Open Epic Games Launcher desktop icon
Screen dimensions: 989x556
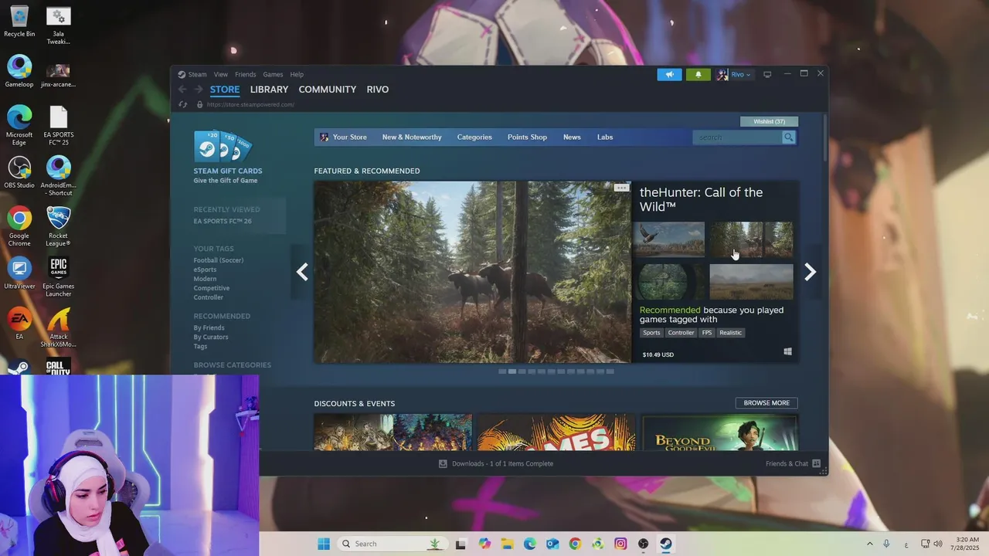59,276
